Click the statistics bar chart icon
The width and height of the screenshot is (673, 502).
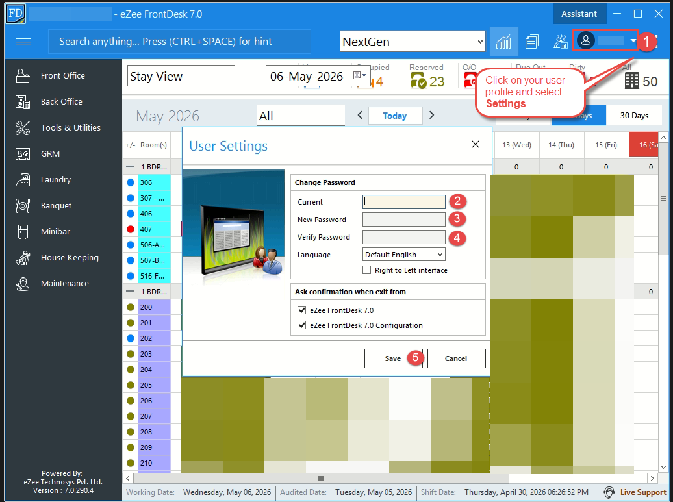point(503,42)
